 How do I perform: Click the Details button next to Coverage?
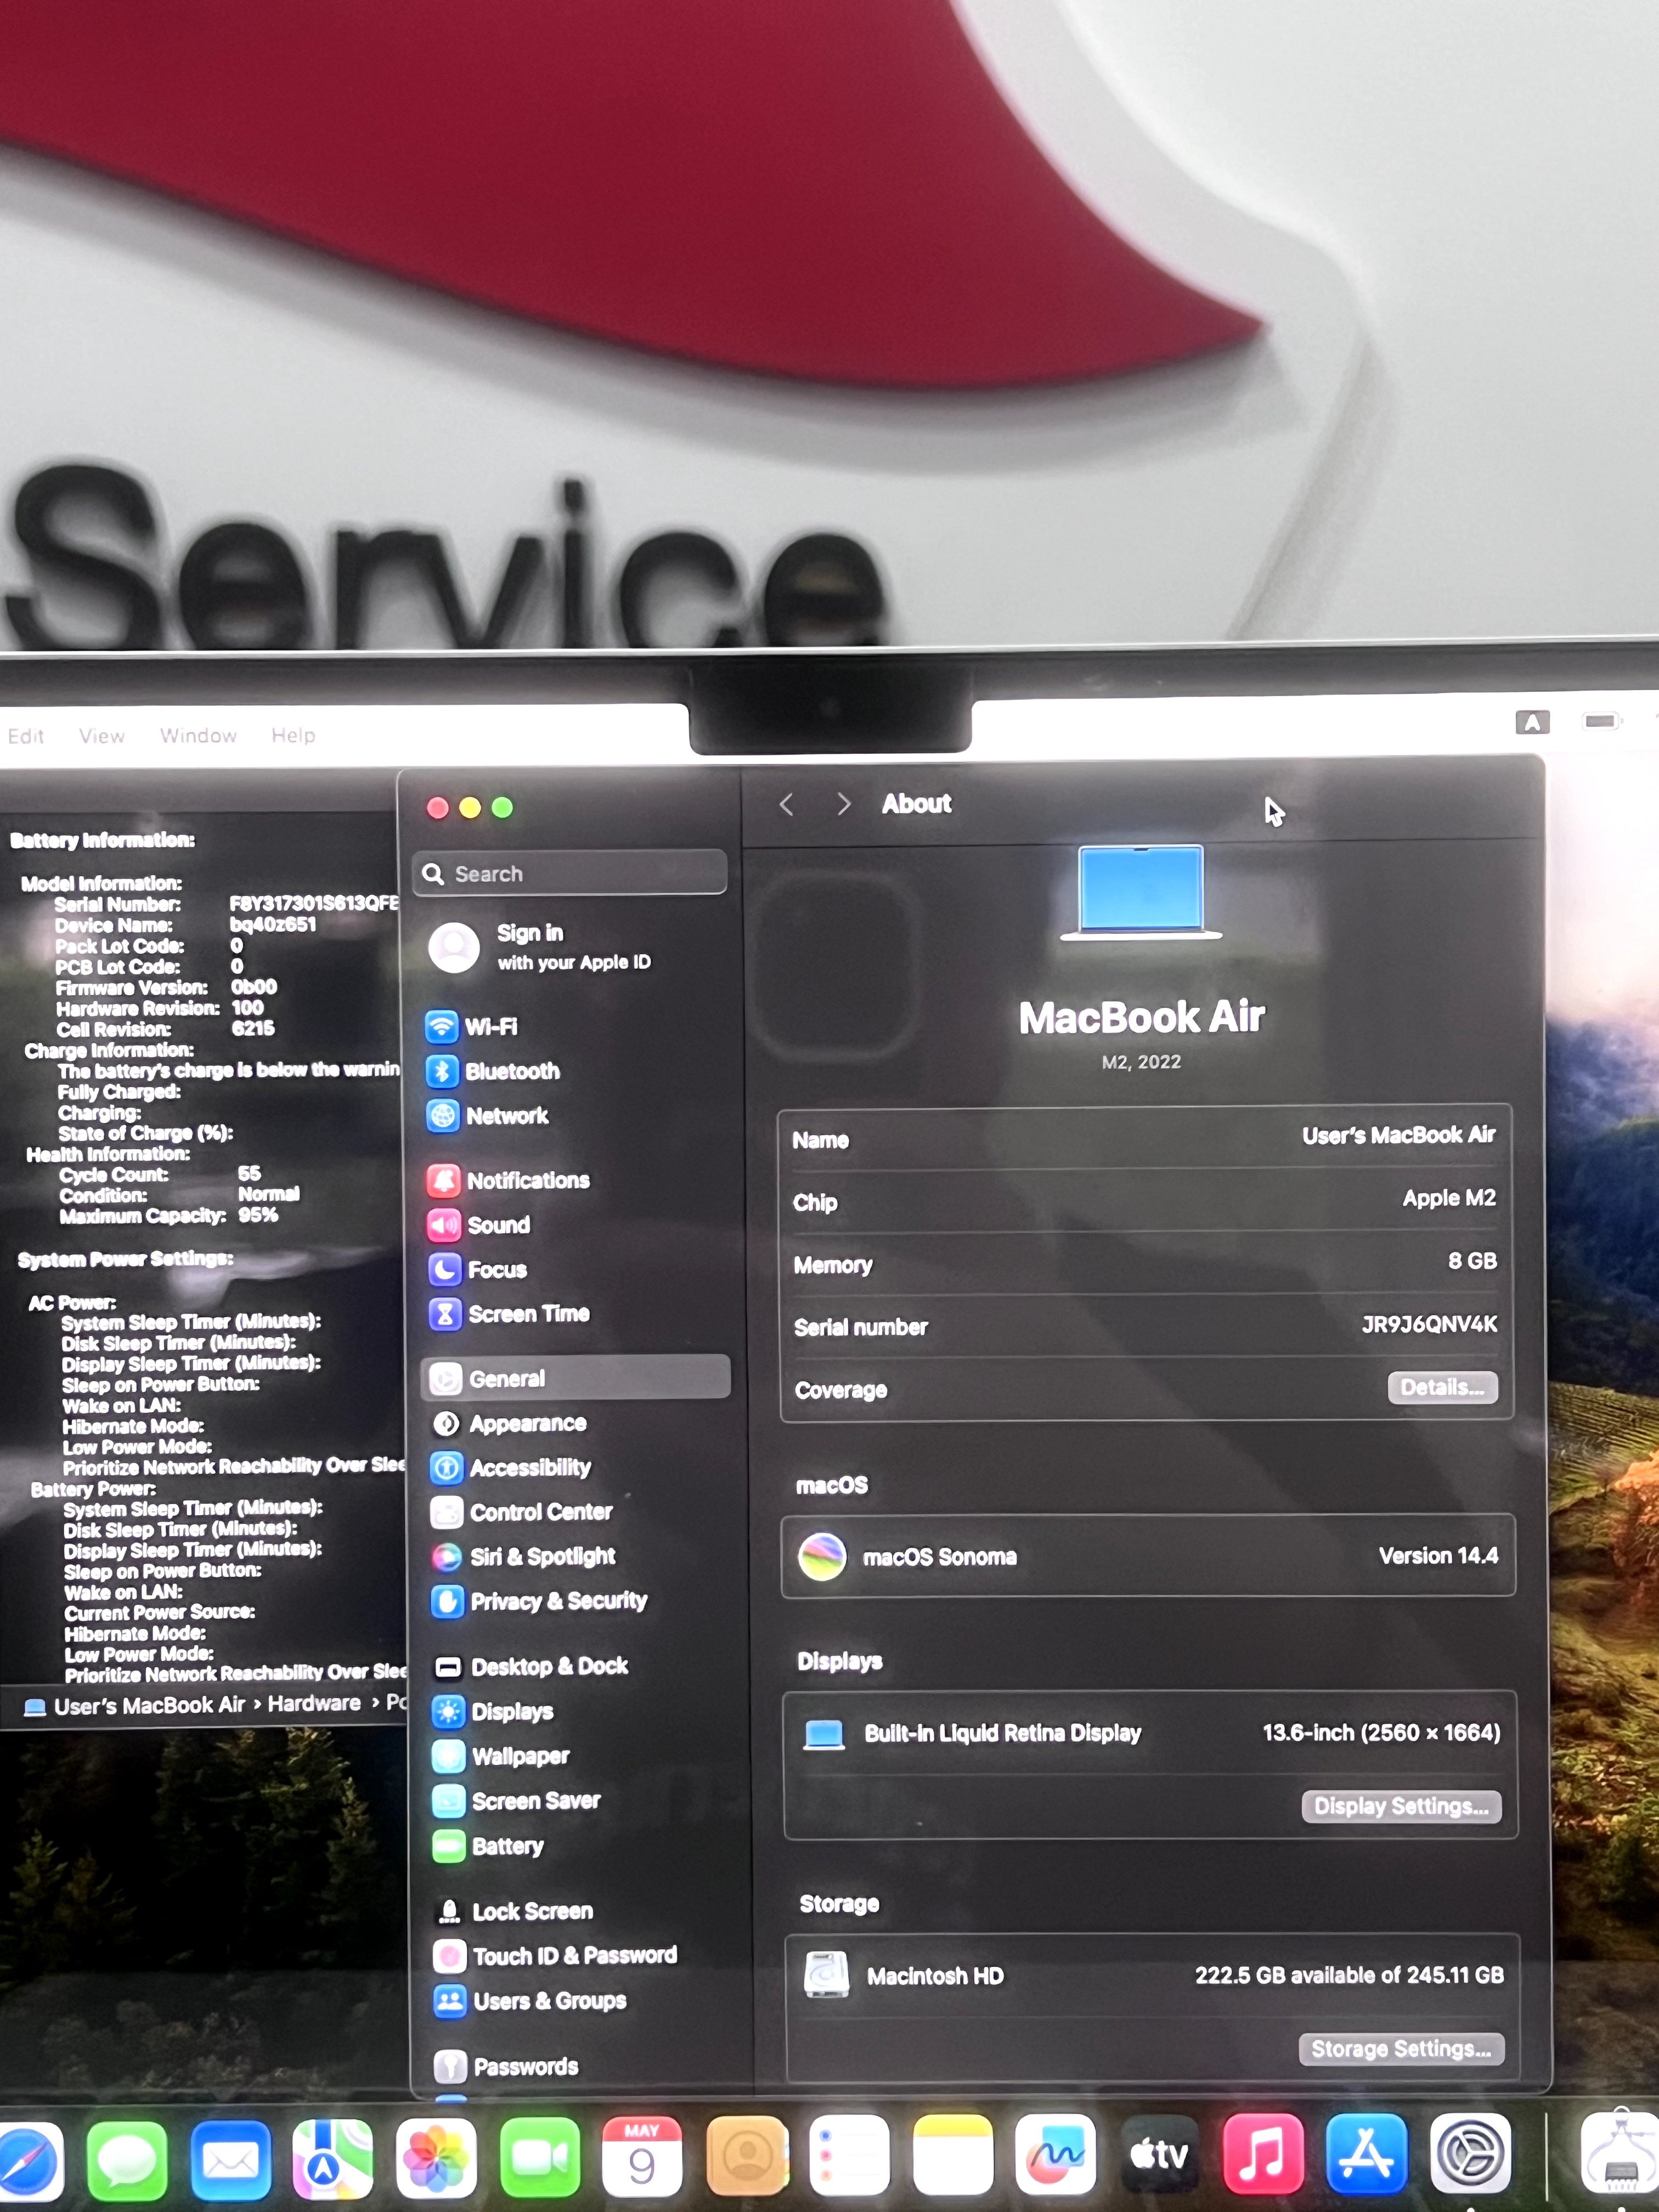click(x=1441, y=1387)
